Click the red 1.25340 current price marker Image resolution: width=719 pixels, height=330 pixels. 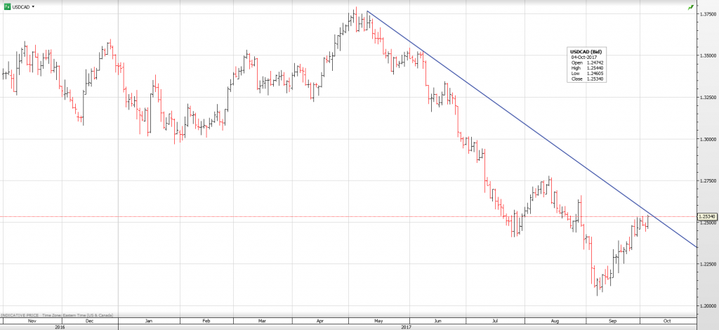tap(706, 216)
